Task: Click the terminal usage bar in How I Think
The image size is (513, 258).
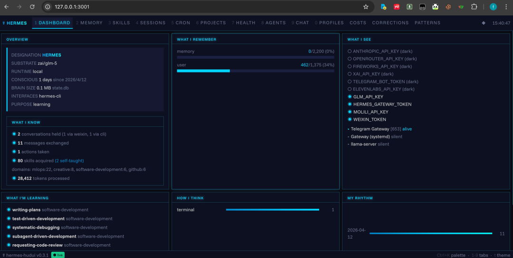Action: [273, 210]
